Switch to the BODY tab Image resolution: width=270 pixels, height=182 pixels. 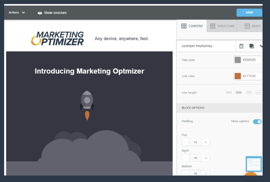point(250,26)
